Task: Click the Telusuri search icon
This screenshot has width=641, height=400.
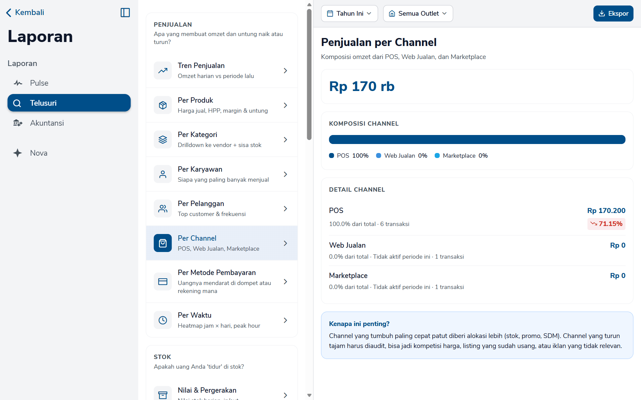Action: pos(17,103)
